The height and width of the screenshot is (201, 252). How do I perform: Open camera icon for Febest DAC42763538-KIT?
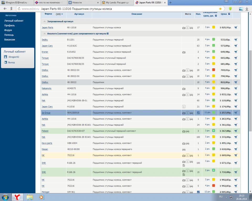point(184,131)
